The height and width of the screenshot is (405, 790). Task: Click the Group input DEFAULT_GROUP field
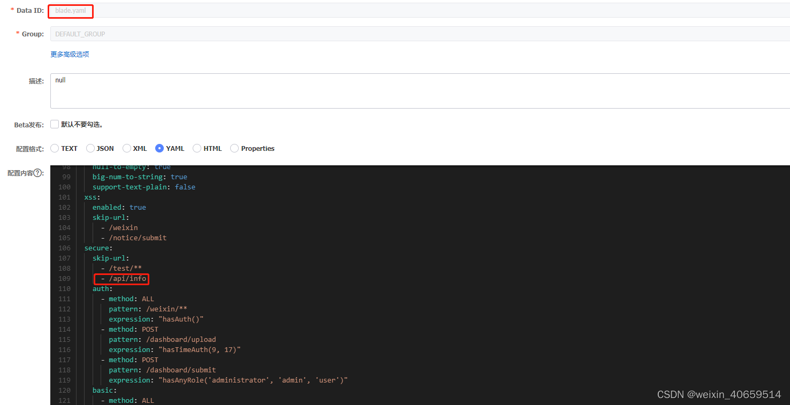pos(420,34)
